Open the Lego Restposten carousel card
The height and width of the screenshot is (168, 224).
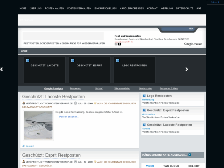(x=135, y=70)
